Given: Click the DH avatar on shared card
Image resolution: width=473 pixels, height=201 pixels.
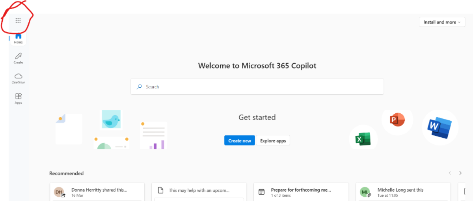Looking at the screenshot, I should pyautogui.click(x=59, y=192).
